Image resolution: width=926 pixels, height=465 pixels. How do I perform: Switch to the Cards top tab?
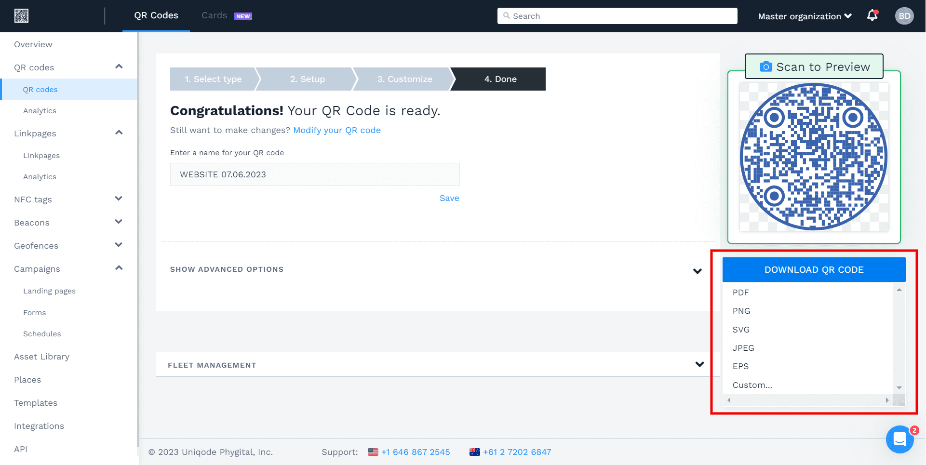click(x=215, y=15)
